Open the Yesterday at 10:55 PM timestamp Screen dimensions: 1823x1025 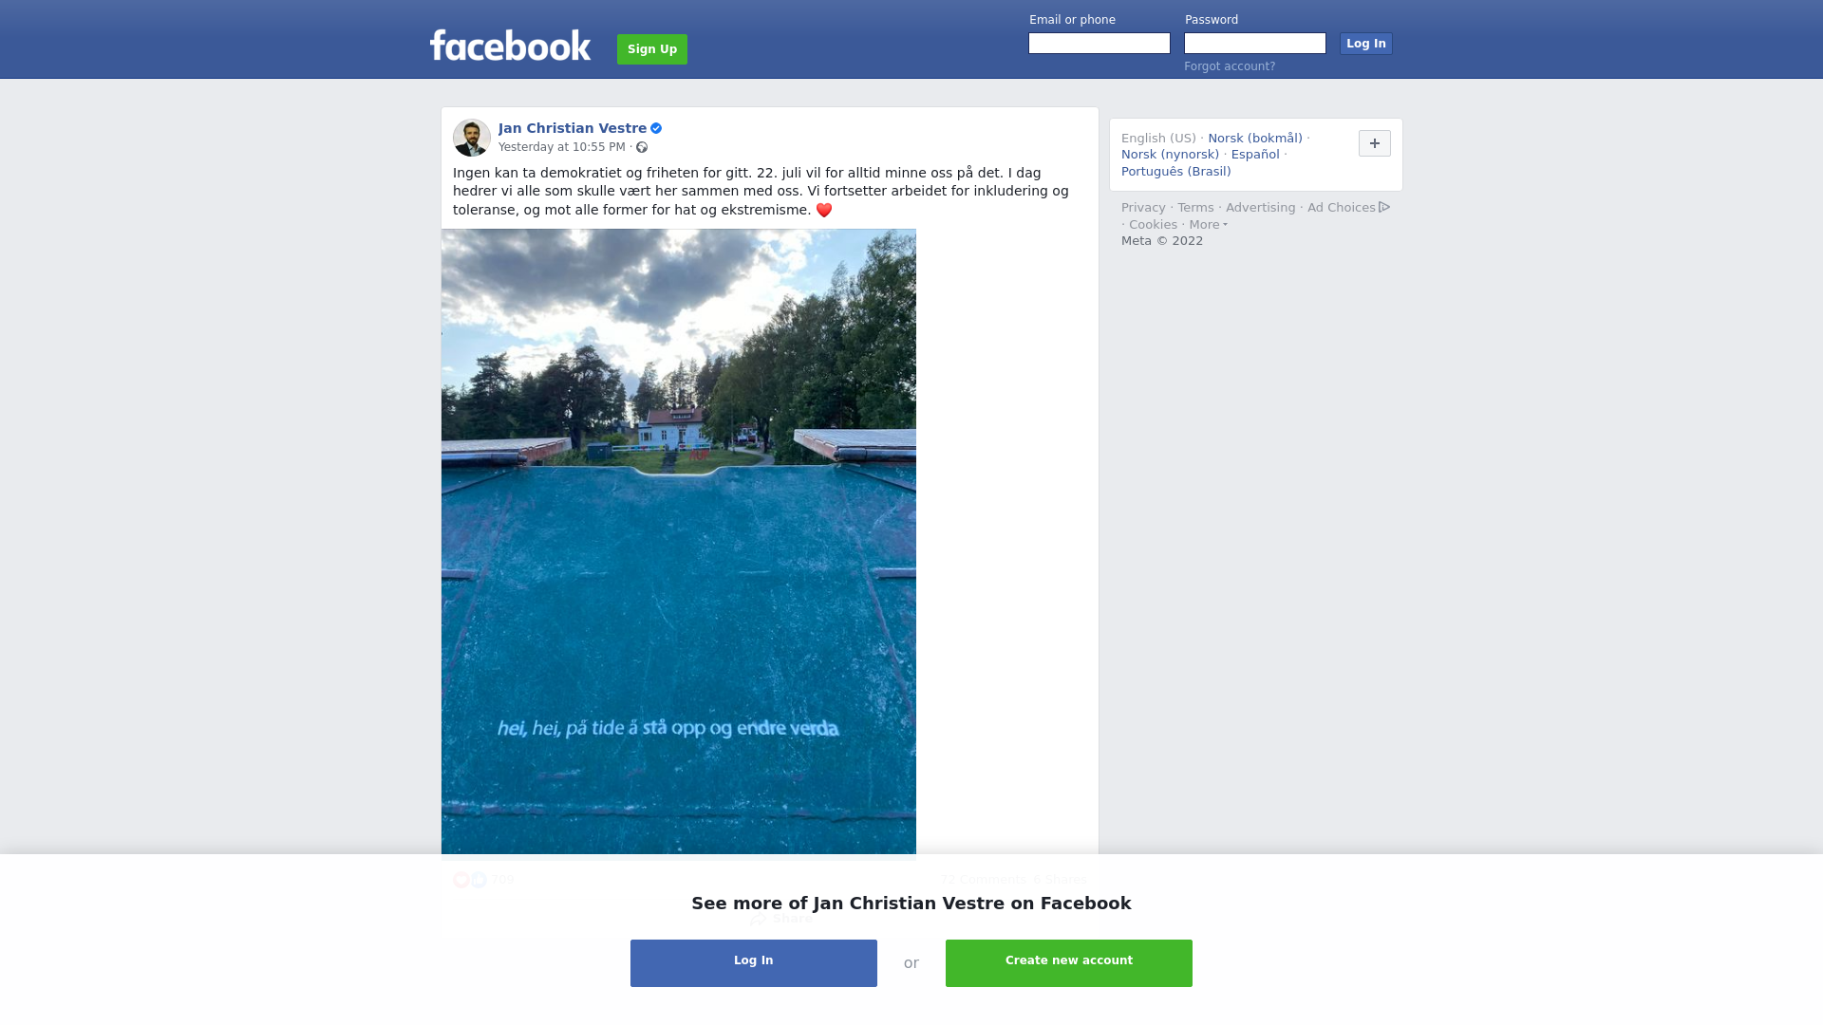point(562,147)
